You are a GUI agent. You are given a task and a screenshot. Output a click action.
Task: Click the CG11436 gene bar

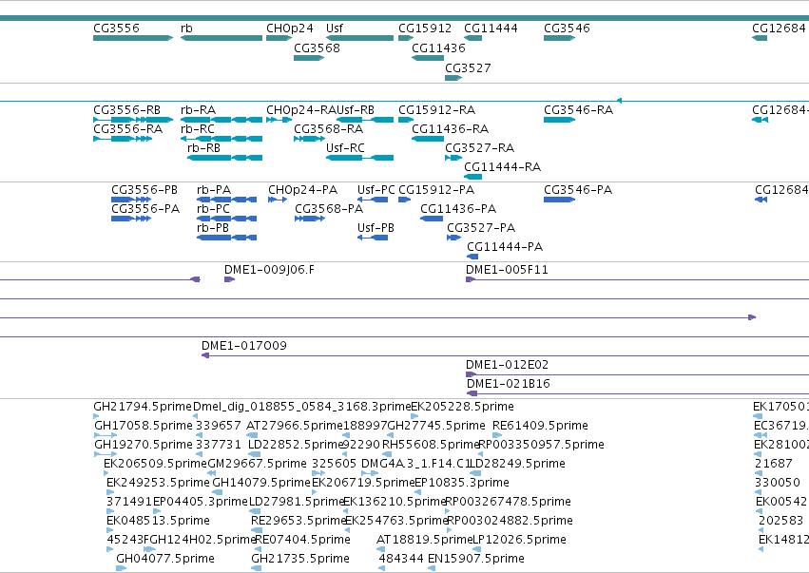pos(428,58)
